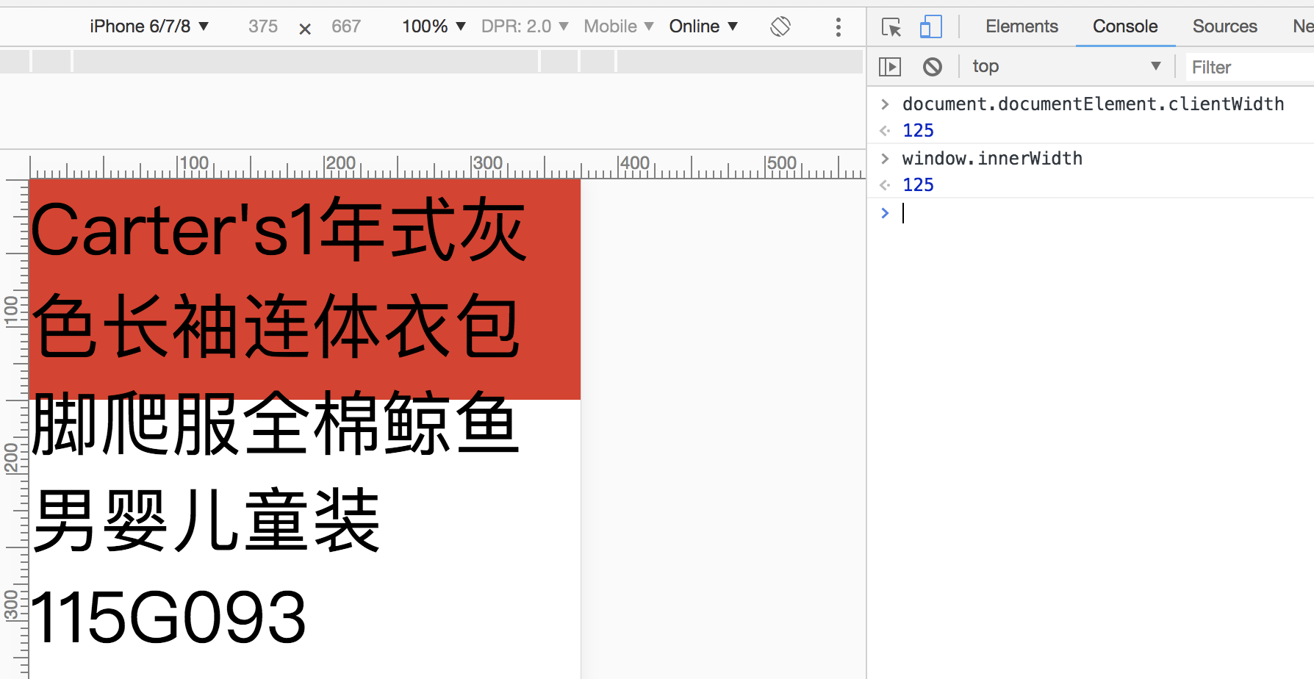The image size is (1314, 679).
Task: Open the top JavaScript context dropdown
Action: pos(1067,67)
